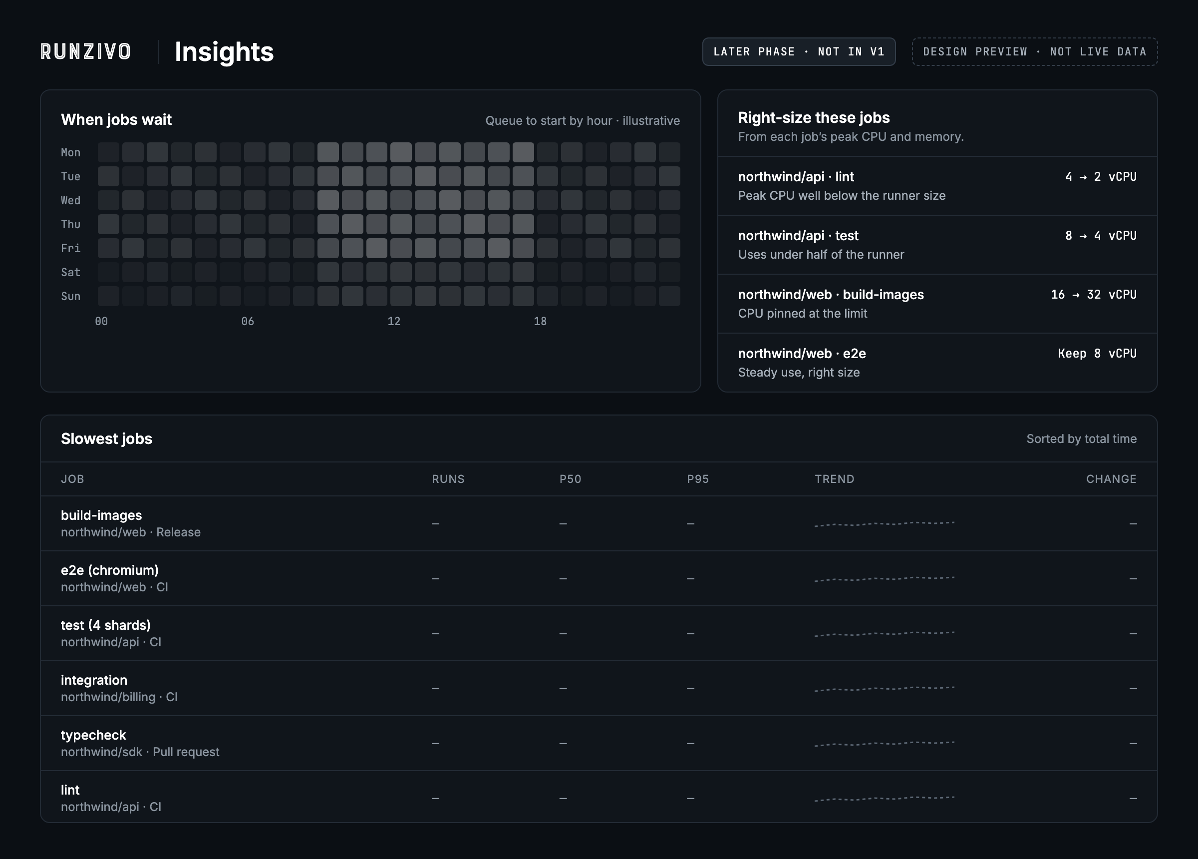Click the RUNS column header
The height and width of the screenshot is (859, 1198).
click(x=448, y=479)
